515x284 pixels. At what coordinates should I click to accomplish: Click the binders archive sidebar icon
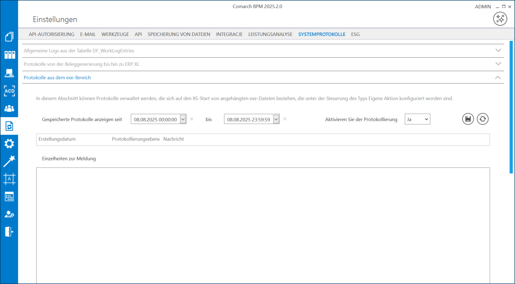point(9,55)
